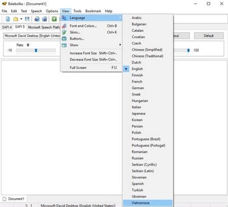Viewport: 228px width, 207px height.
Task: Select Bulgarian language
Action: (147, 24)
